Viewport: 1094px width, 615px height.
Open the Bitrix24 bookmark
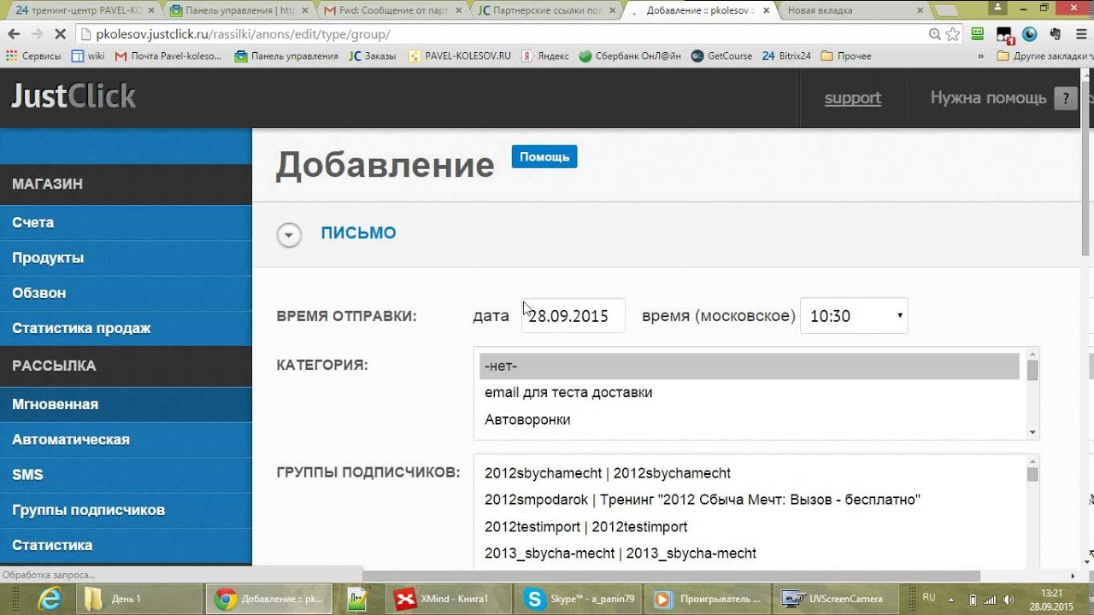(786, 56)
